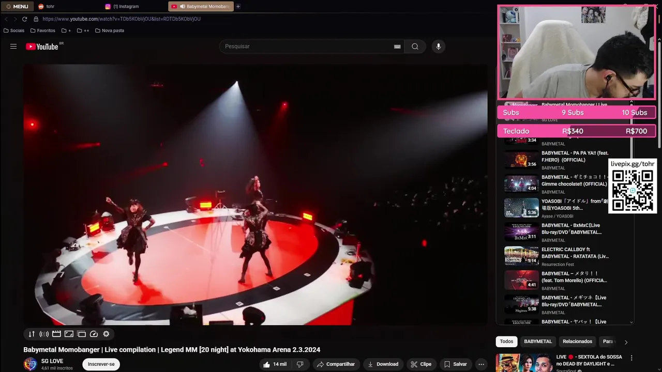
Task: Click the sort arrows icon in the toolbar below the video
Action: [x=32, y=334]
